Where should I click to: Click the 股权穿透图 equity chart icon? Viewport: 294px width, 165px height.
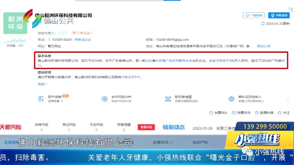click(x=168, y=99)
